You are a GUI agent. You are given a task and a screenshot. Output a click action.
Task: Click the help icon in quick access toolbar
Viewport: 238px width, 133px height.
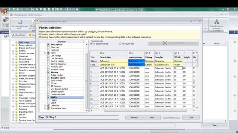(77, 9)
